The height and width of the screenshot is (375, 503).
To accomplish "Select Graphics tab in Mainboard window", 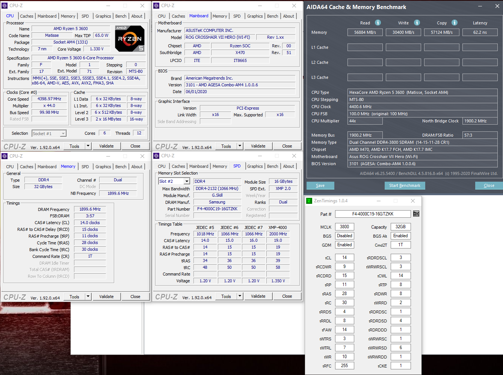I will pos(255,16).
